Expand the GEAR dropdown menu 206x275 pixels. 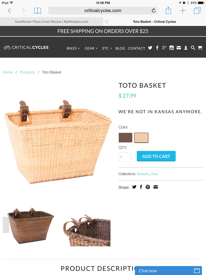click(x=91, y=48)
